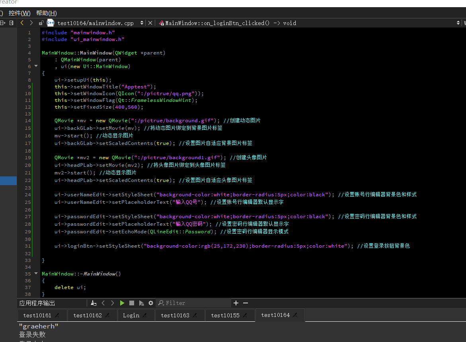Click the C++ file type icon
The height and width of the screenshot is (342, 466).
[x=51, y=23]
